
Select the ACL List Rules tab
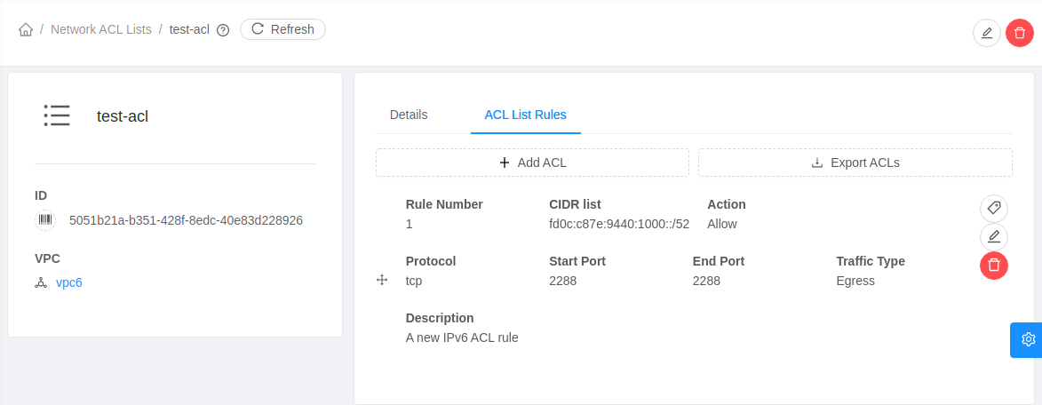[x=525, y=115]
